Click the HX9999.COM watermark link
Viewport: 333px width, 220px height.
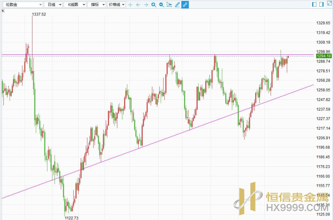click(x=291, y=207)
